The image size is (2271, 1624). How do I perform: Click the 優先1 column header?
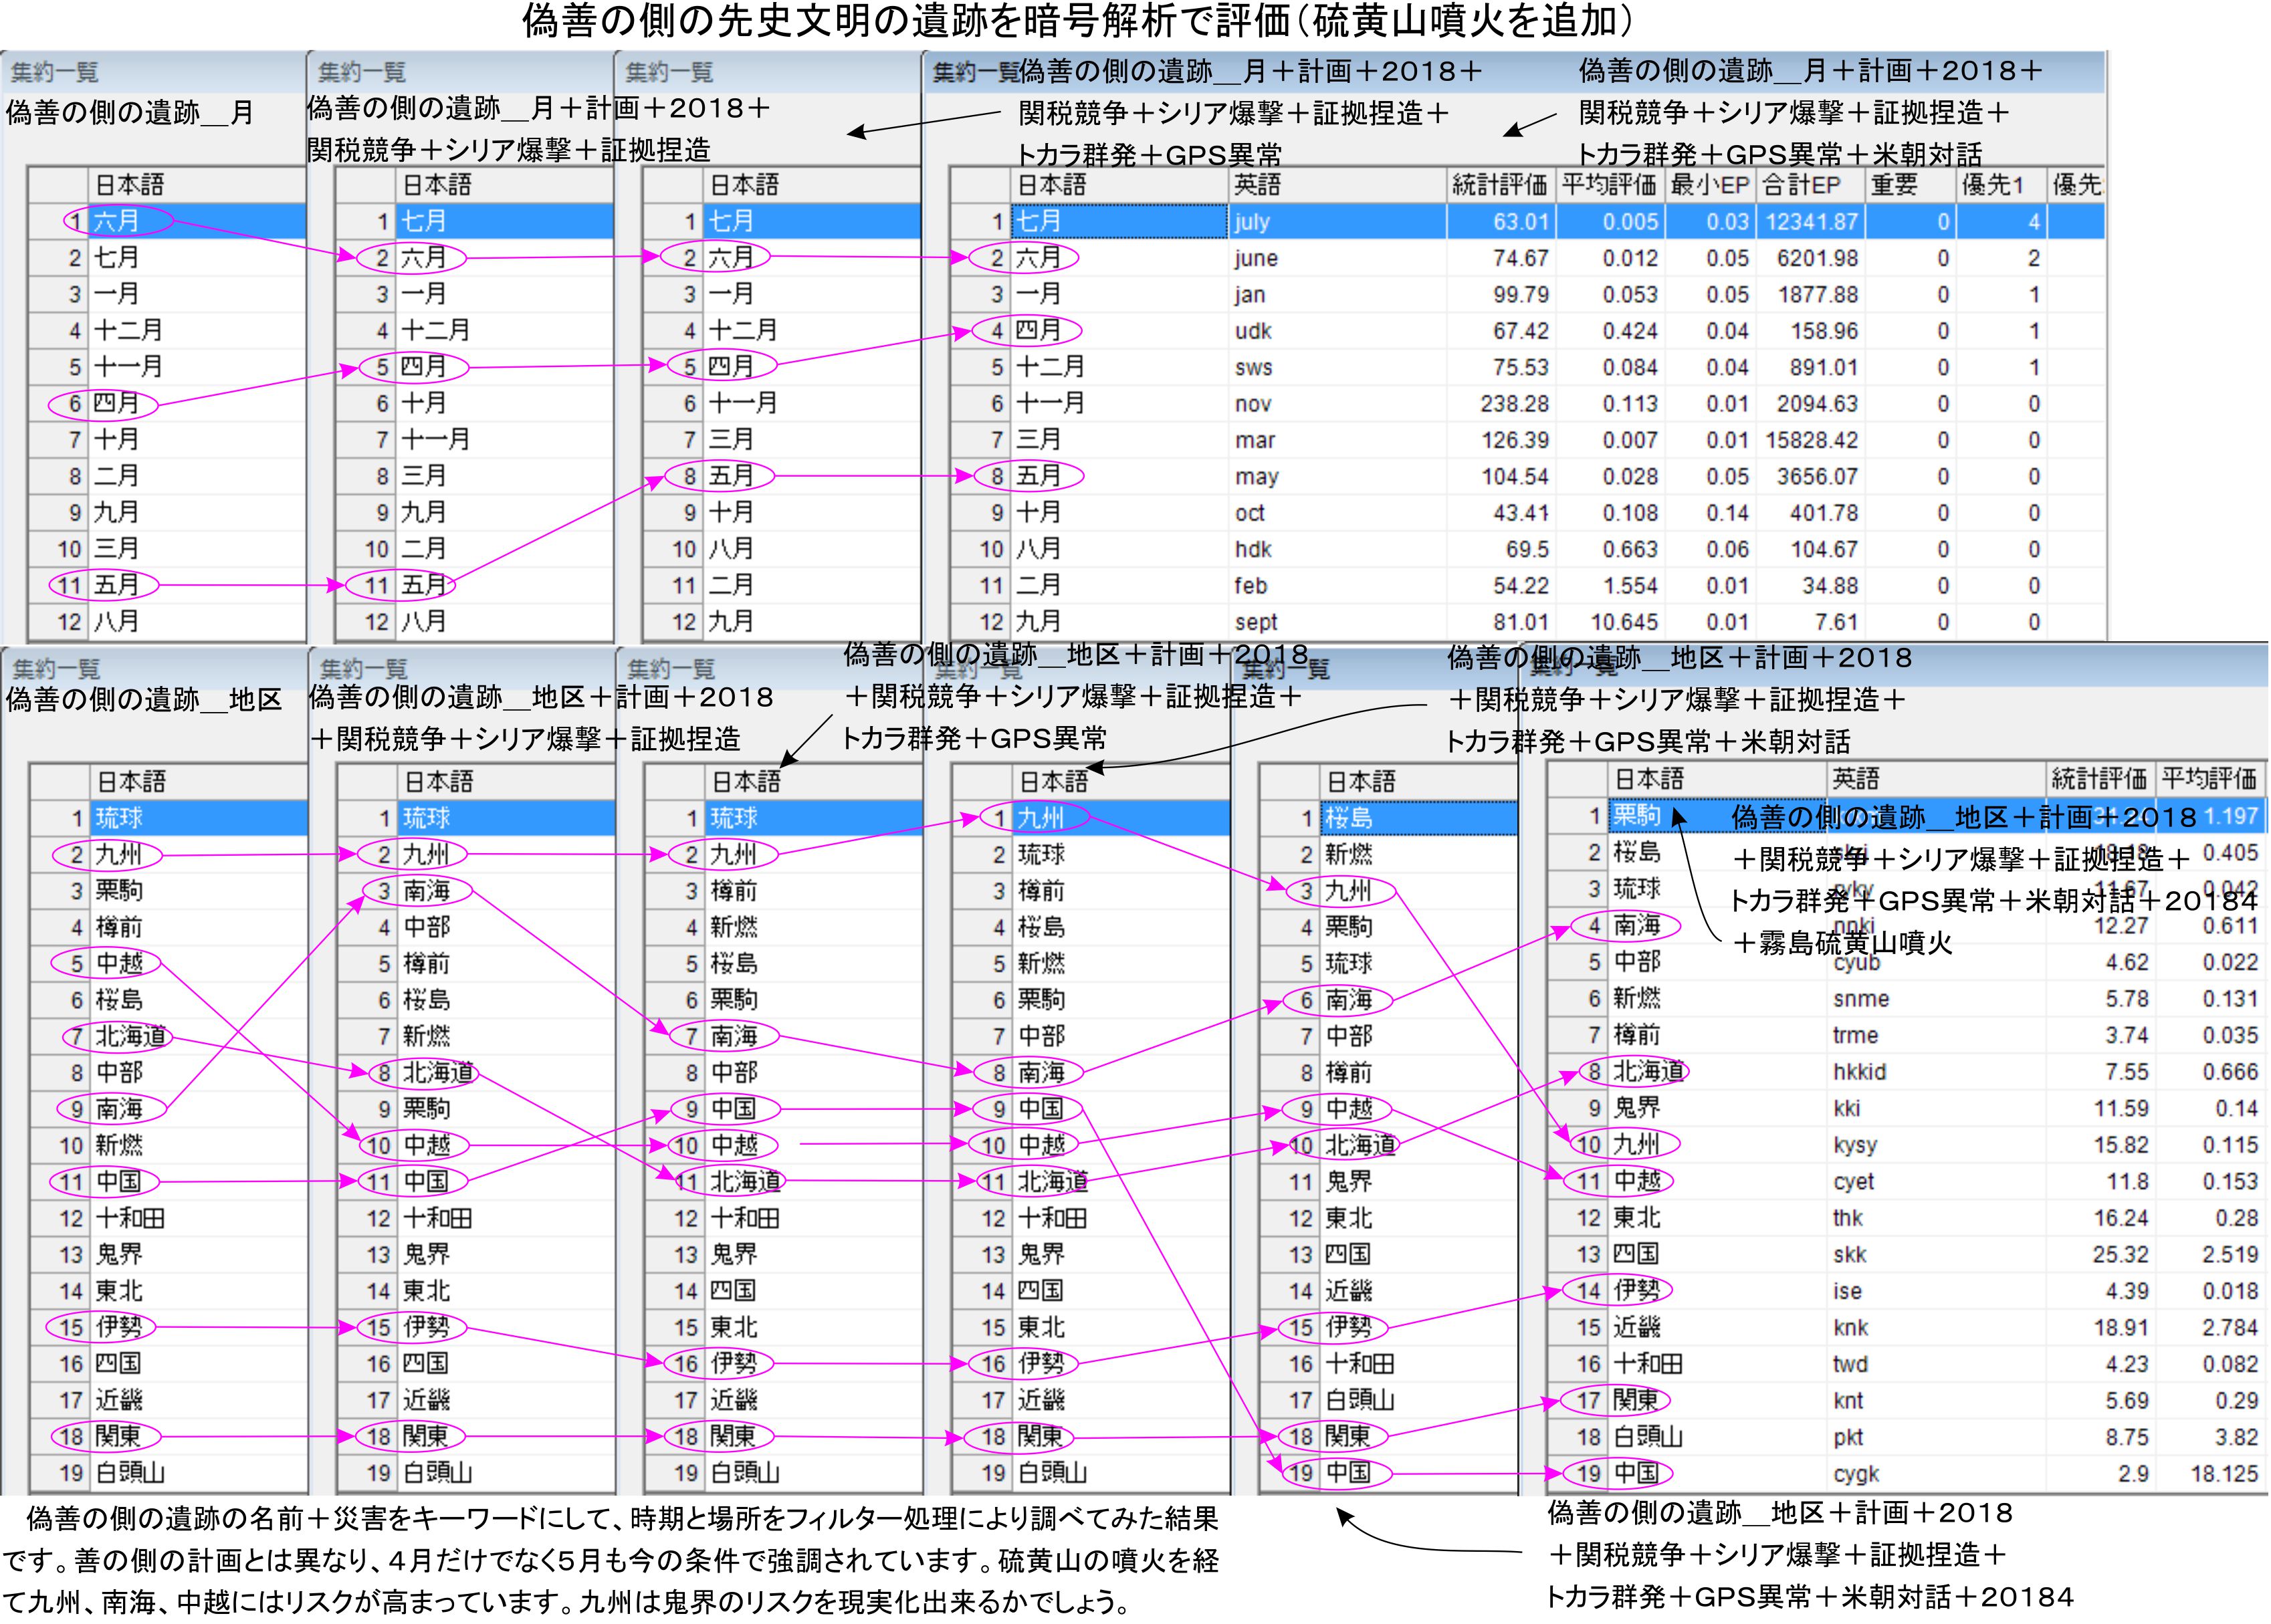(1992, 185)
